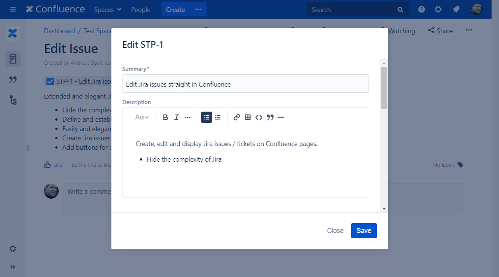Click the 'Hide the complexity of Jira' bullet text
The width and height of the screenshot is (499, 277).
pyautogui.click(x=184, y=159)
